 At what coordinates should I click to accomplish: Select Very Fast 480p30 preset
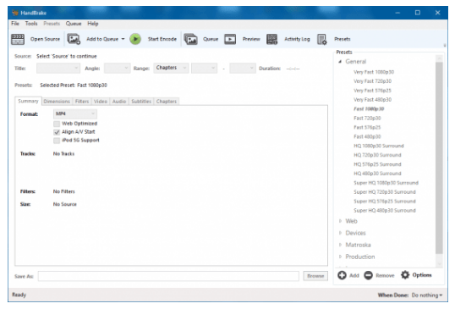coord(373,100)
